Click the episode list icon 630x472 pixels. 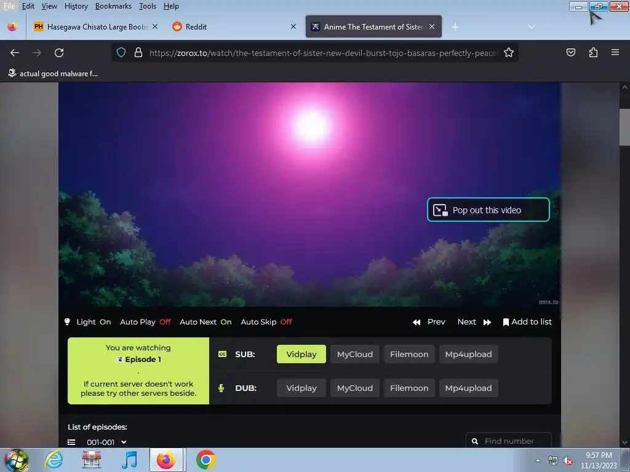click(71, 442)
